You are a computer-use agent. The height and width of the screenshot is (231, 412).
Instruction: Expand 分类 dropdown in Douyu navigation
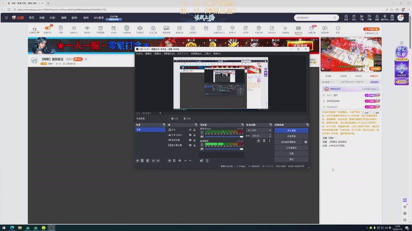tap(53, 18)
